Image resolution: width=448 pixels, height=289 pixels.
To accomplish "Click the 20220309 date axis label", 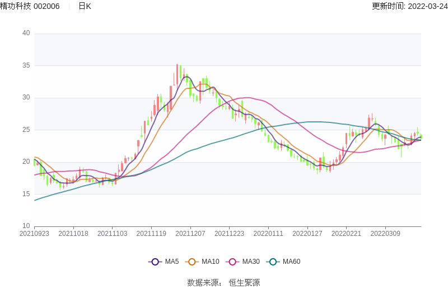I will click(385, 234).
